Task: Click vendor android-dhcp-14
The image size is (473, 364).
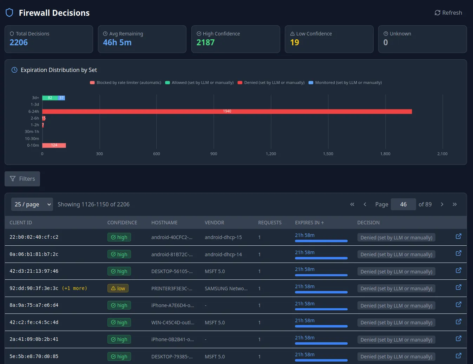Action: pos(223,254)
